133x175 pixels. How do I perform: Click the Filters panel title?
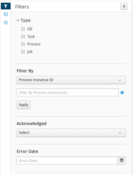point(22,7)
